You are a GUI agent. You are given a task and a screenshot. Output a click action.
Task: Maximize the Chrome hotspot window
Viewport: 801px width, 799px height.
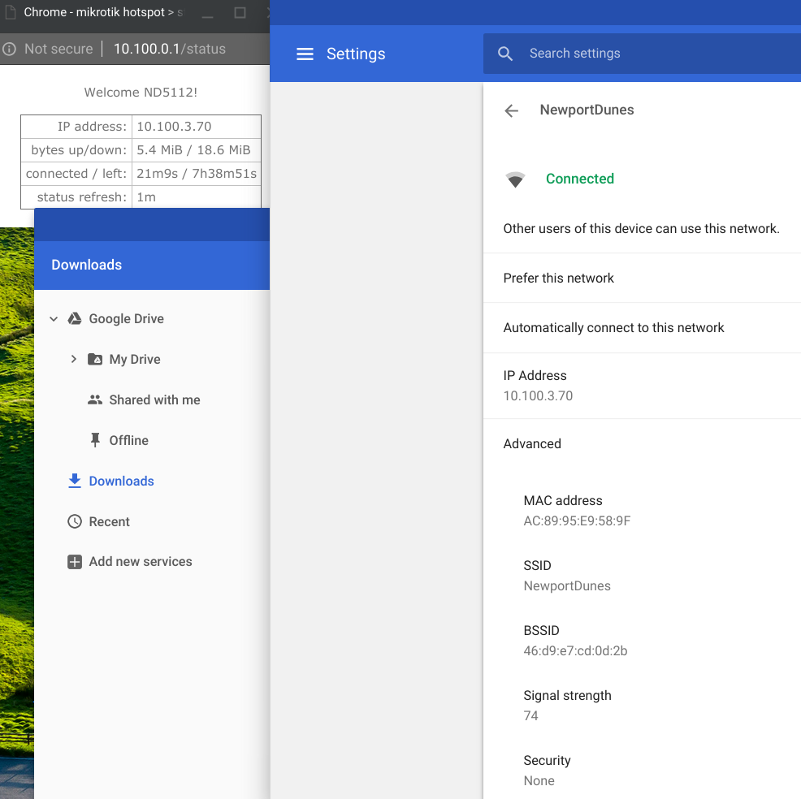tap(240, 12)
